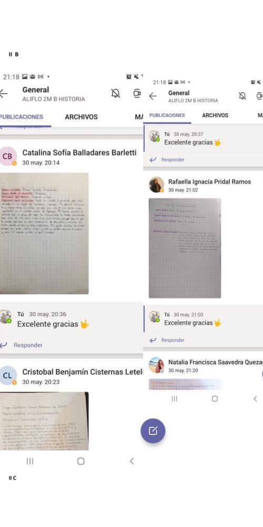The image size is (263, 527).
Task: Open CL avatar of Cristobal Benjamín
Action: click(7, 375)
